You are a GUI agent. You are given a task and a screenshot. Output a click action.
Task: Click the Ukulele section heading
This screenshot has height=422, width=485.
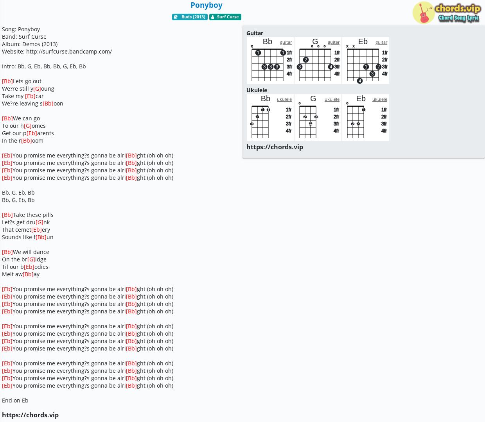coord(257,90)
